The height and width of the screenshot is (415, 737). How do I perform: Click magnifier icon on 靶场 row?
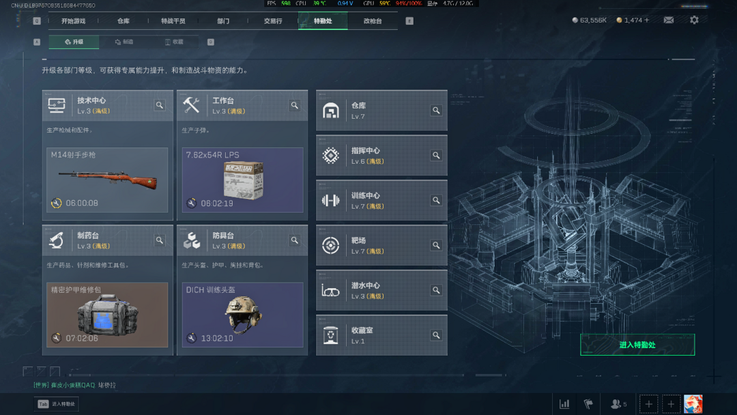(436, 245)
